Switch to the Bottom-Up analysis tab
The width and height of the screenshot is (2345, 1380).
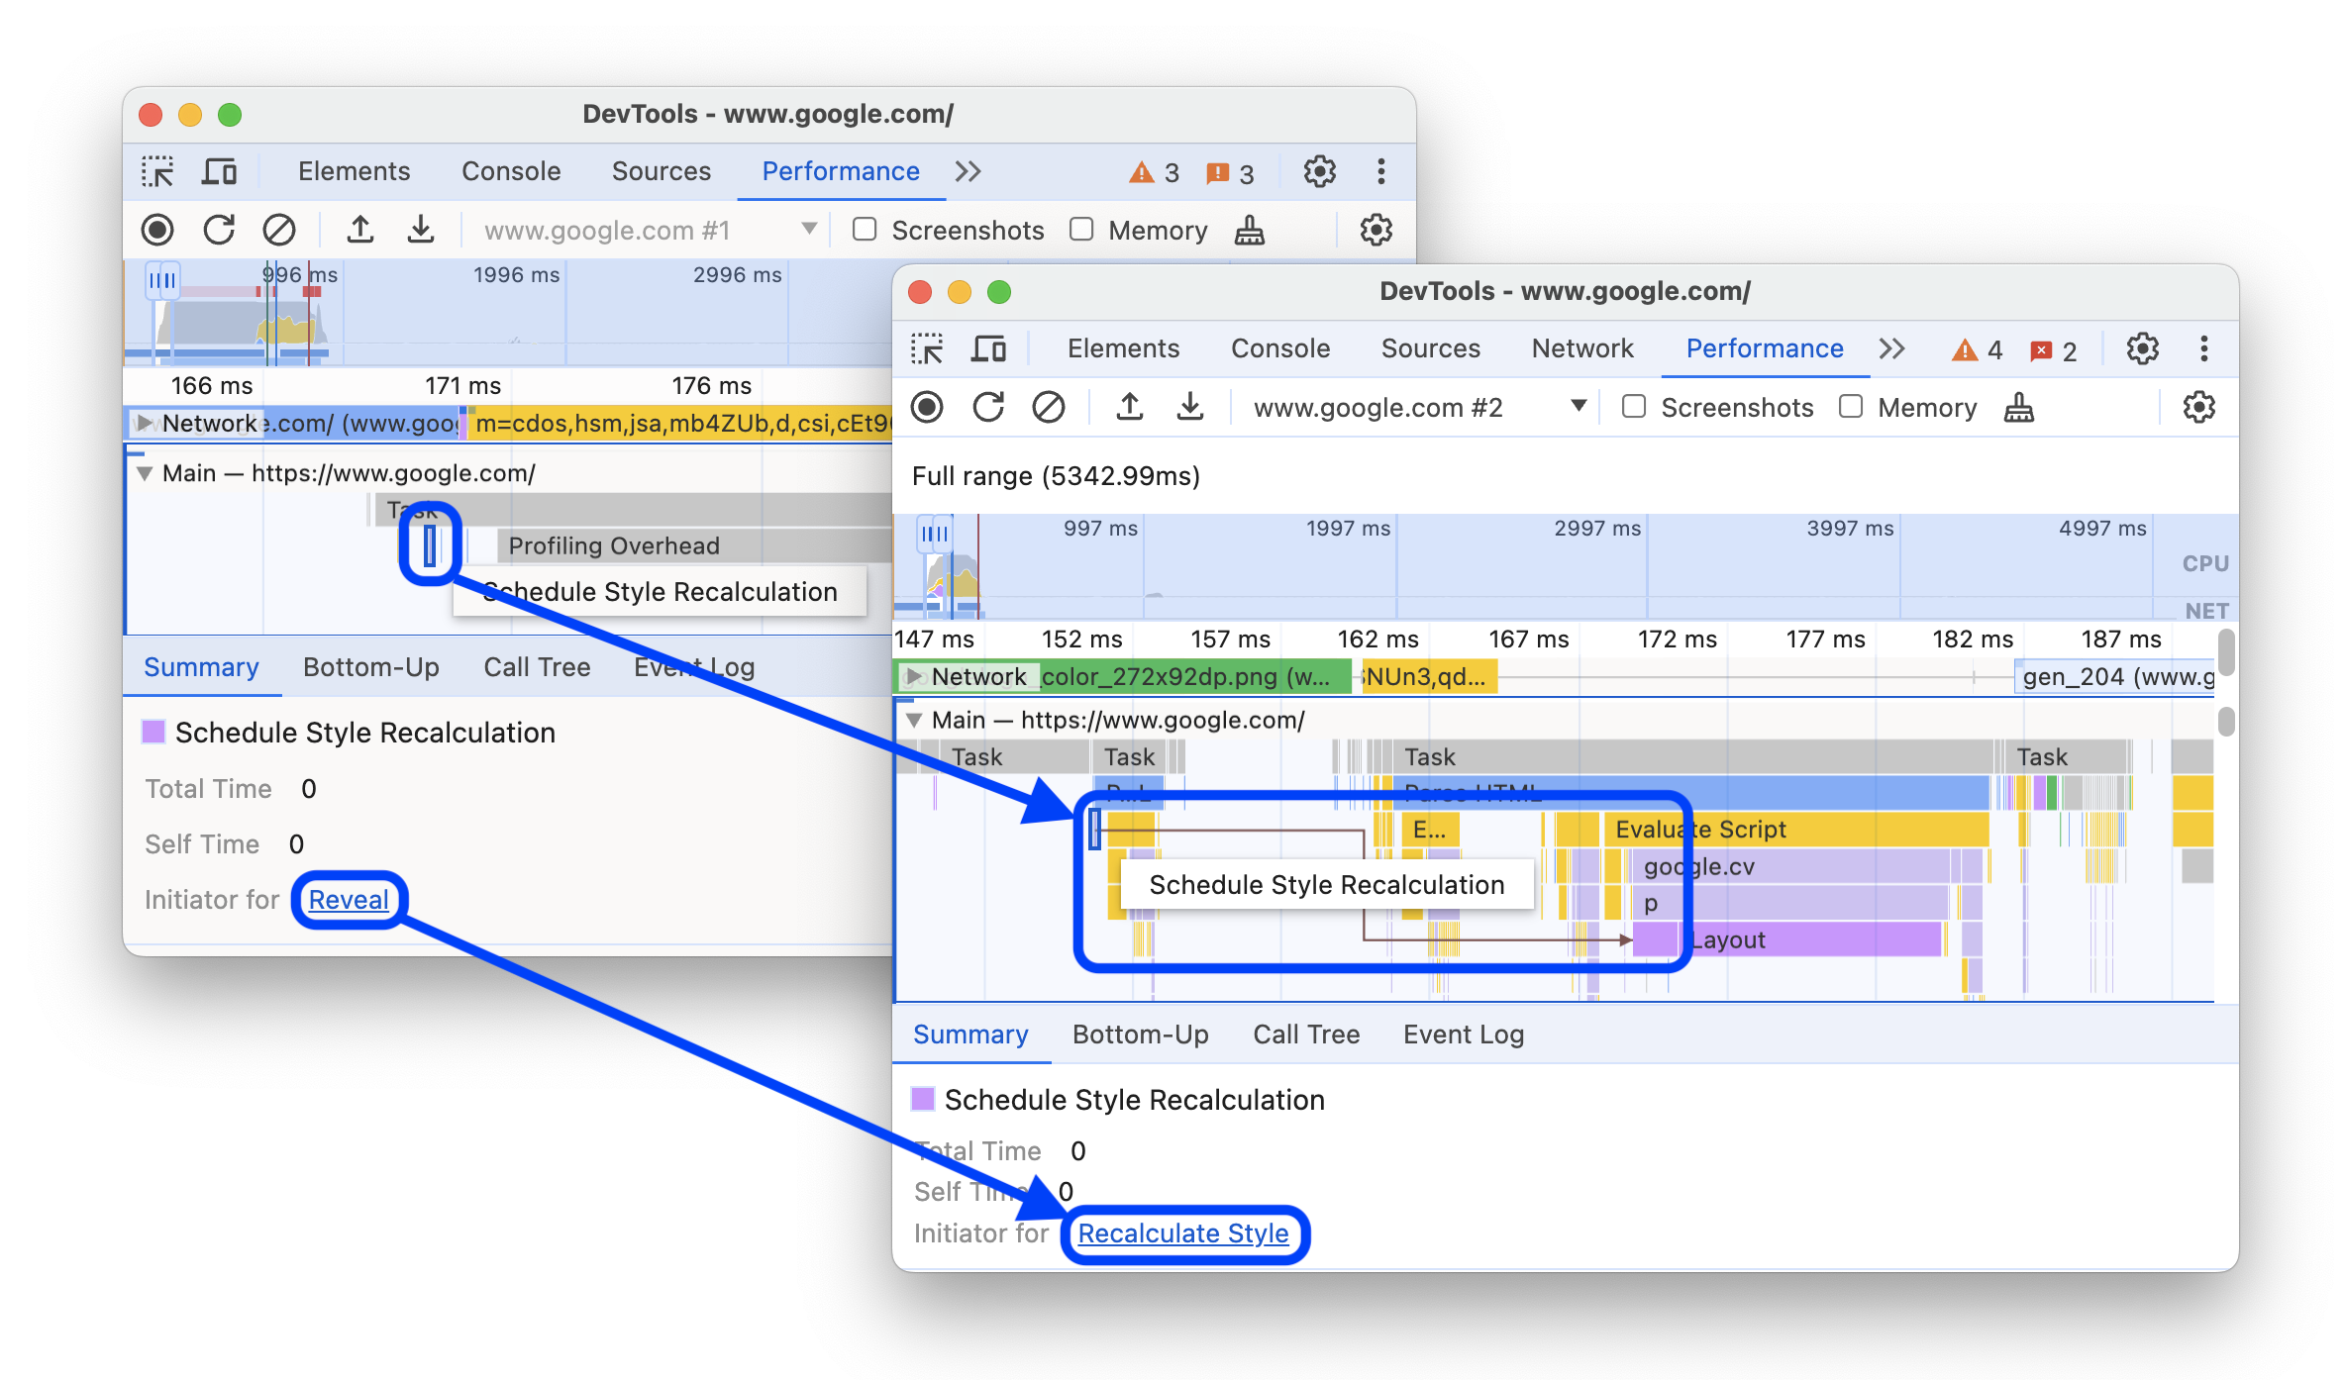pyautogui.click(x=1141, y=1034)
